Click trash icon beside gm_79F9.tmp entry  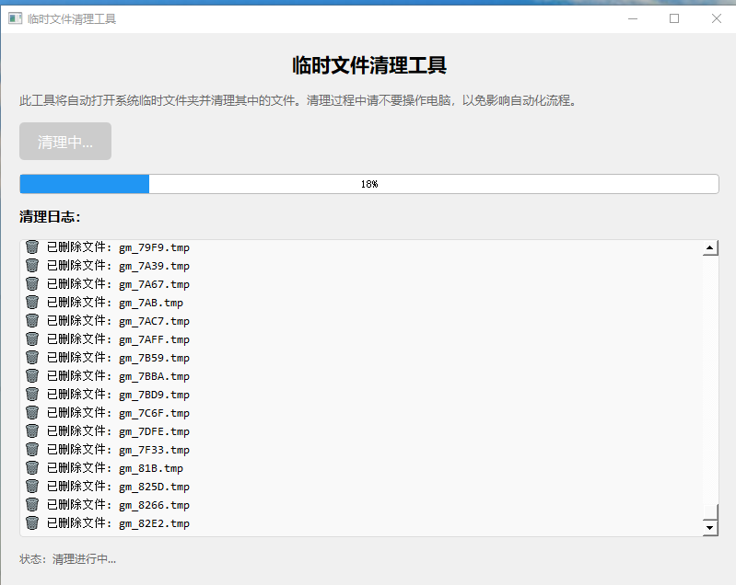coord(32,247)
